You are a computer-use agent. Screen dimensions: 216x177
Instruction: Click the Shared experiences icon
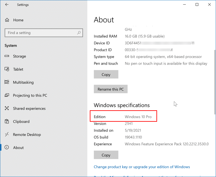click(7, 108)
